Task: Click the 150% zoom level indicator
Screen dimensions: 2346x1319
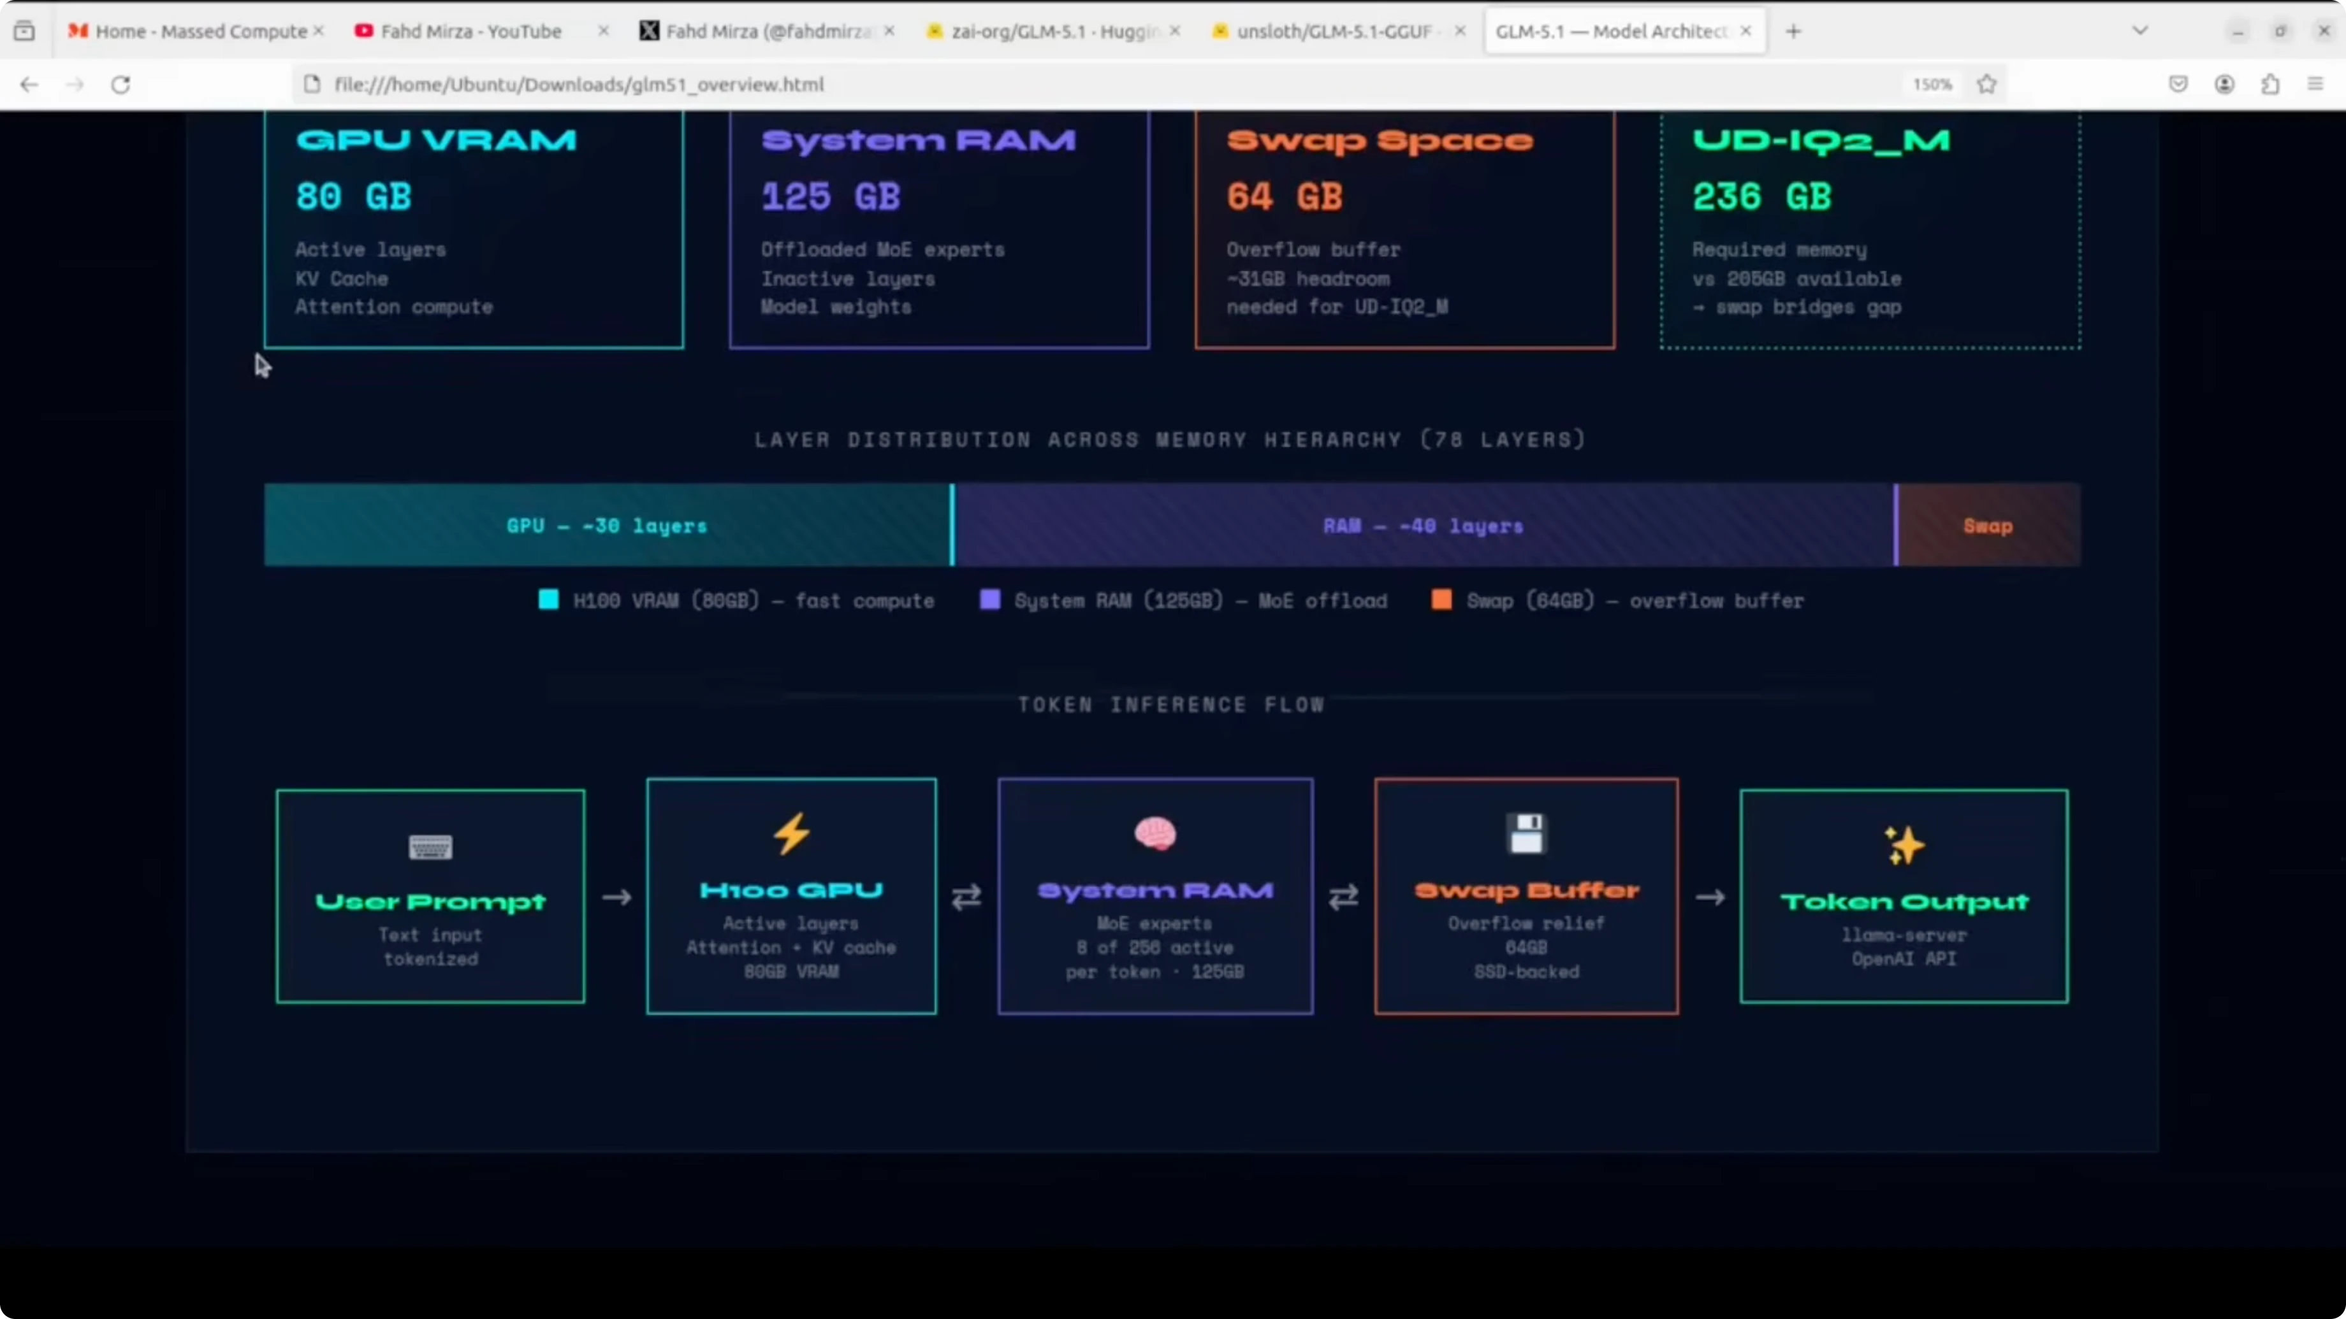Action: 1932,85
